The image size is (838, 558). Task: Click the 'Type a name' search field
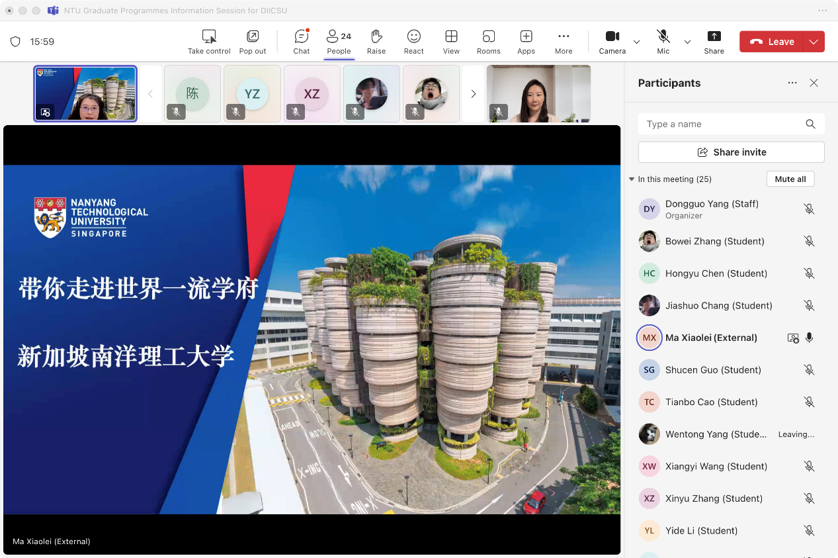click(721, 124)
